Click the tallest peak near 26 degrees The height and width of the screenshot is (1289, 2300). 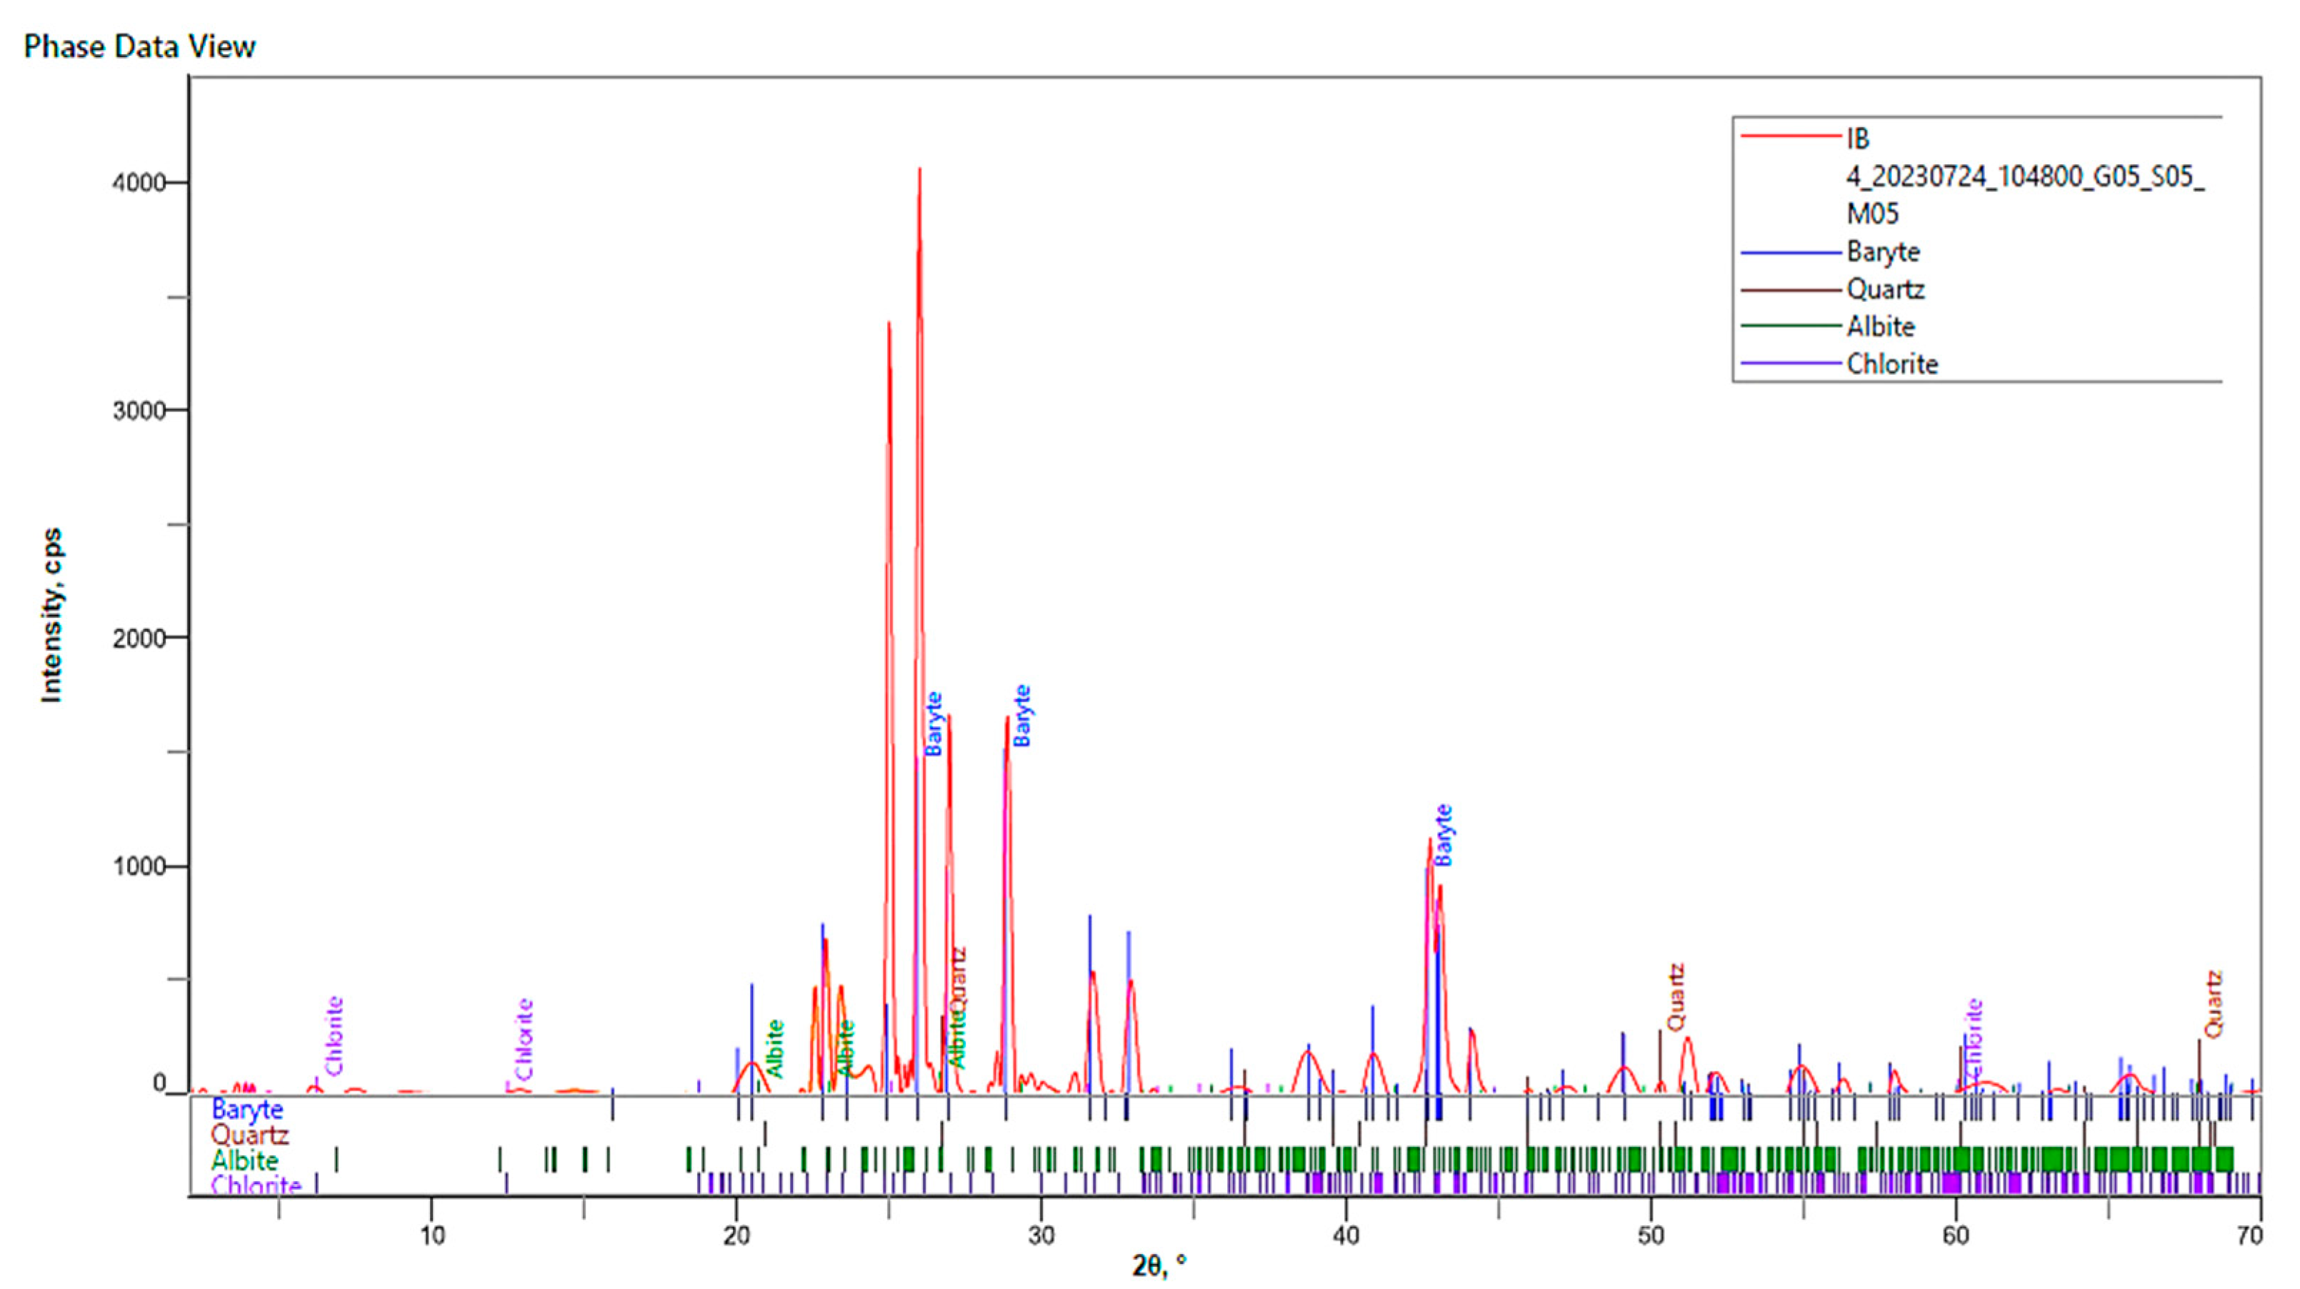coord(919,171)
